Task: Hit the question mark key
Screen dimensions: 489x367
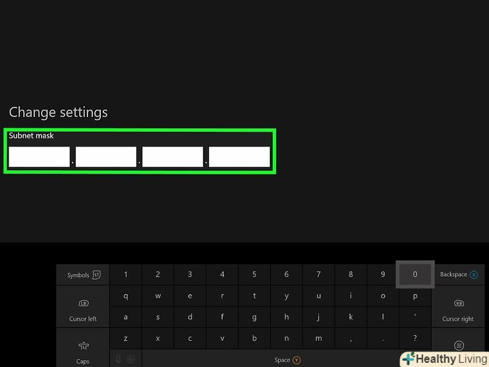Action: [x=415, y=338]
